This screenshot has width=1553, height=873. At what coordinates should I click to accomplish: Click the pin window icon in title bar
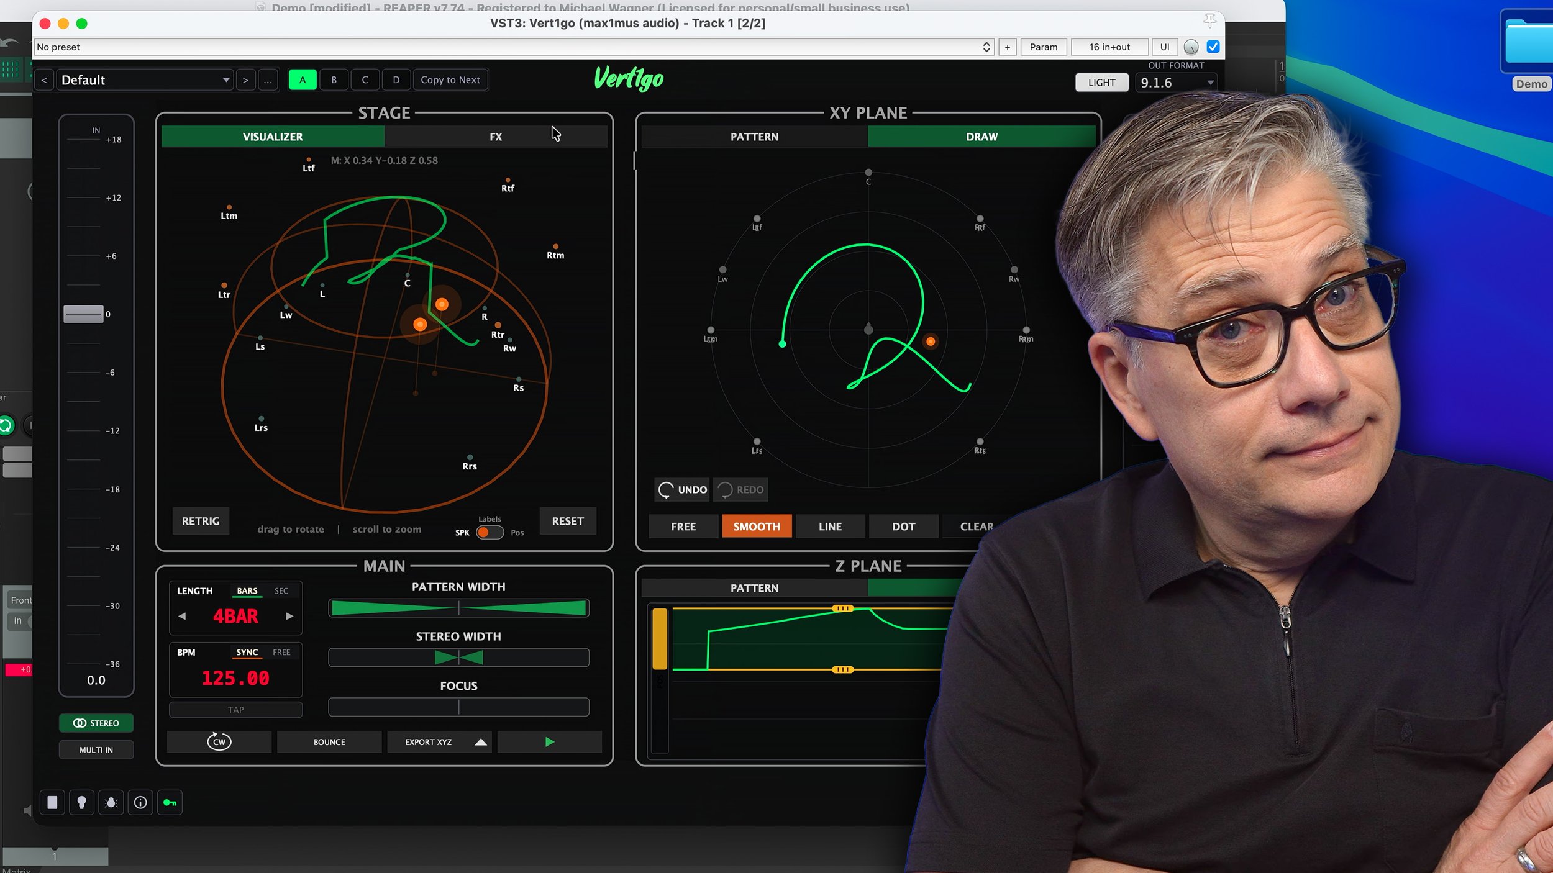(1209, 20)
